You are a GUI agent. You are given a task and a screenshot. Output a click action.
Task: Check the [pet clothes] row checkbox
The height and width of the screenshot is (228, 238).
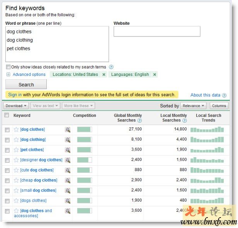point(7,150)
